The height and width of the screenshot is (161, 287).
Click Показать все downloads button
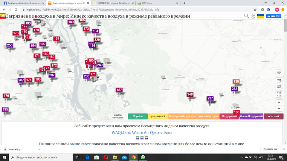pos(271,149)
